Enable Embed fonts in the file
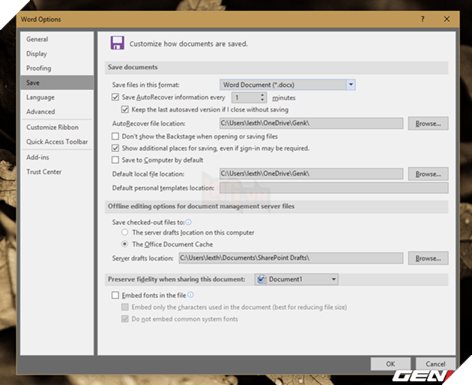472x385 pixels. 115,296
